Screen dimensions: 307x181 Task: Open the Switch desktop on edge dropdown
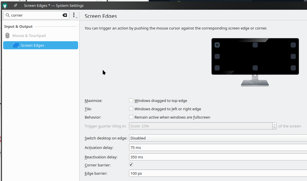218,138
